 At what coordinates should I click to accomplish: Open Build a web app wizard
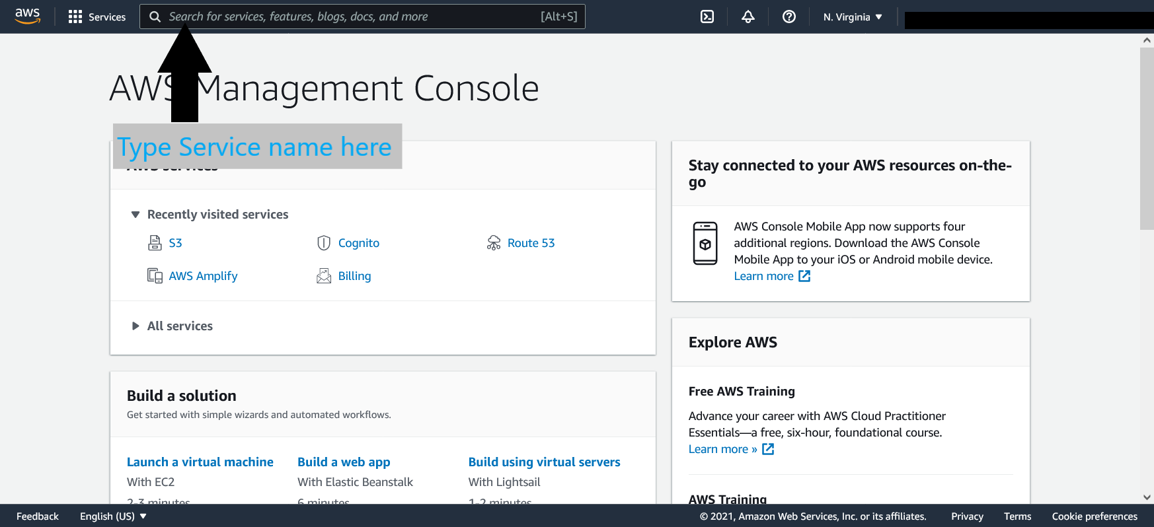pos(344,462)
